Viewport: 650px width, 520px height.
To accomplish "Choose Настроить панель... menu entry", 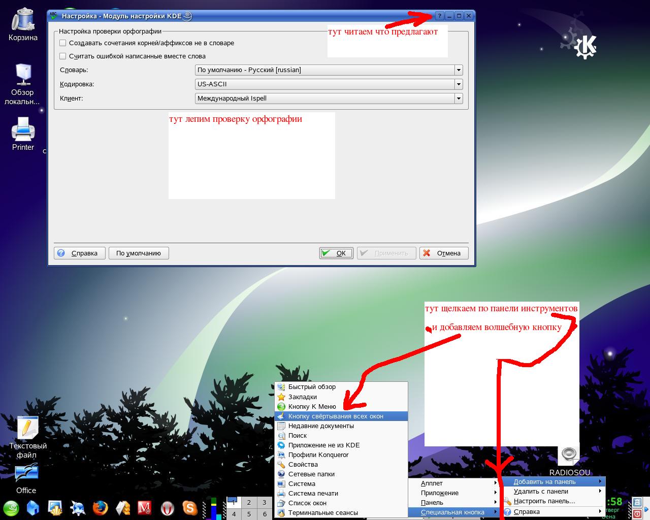I will 554,501.
